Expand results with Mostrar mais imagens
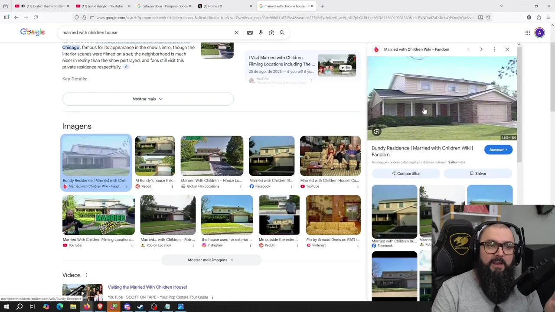Screen dimensions: 555x312 point(211,260)
